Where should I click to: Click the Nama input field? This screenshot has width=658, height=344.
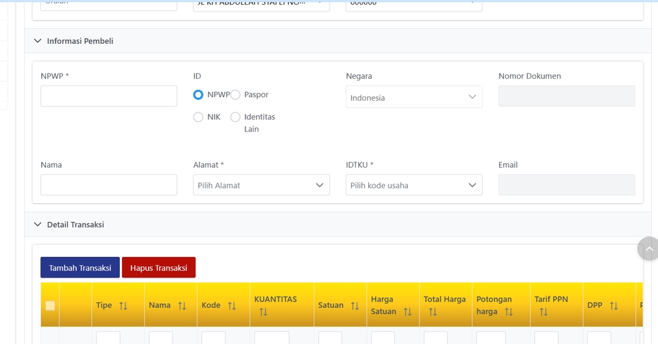[109, 185]
